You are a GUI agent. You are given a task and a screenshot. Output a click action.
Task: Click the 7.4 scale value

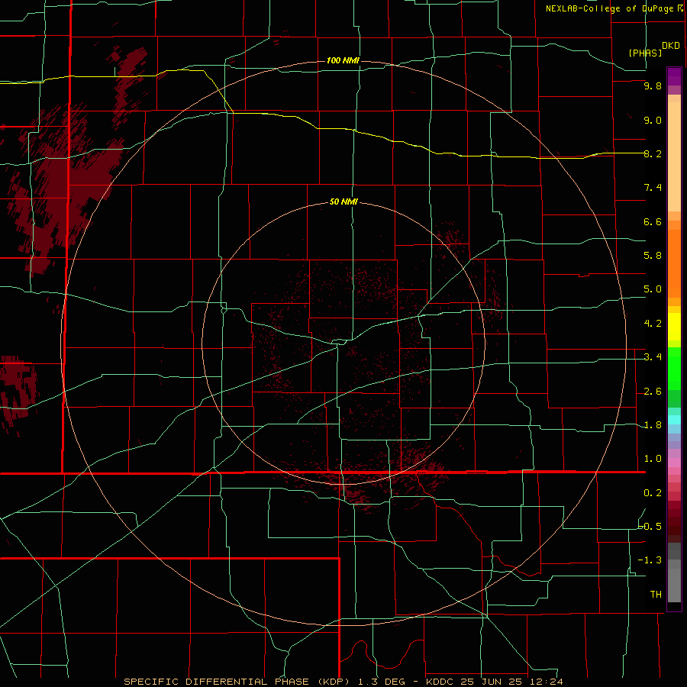(653, 188)
